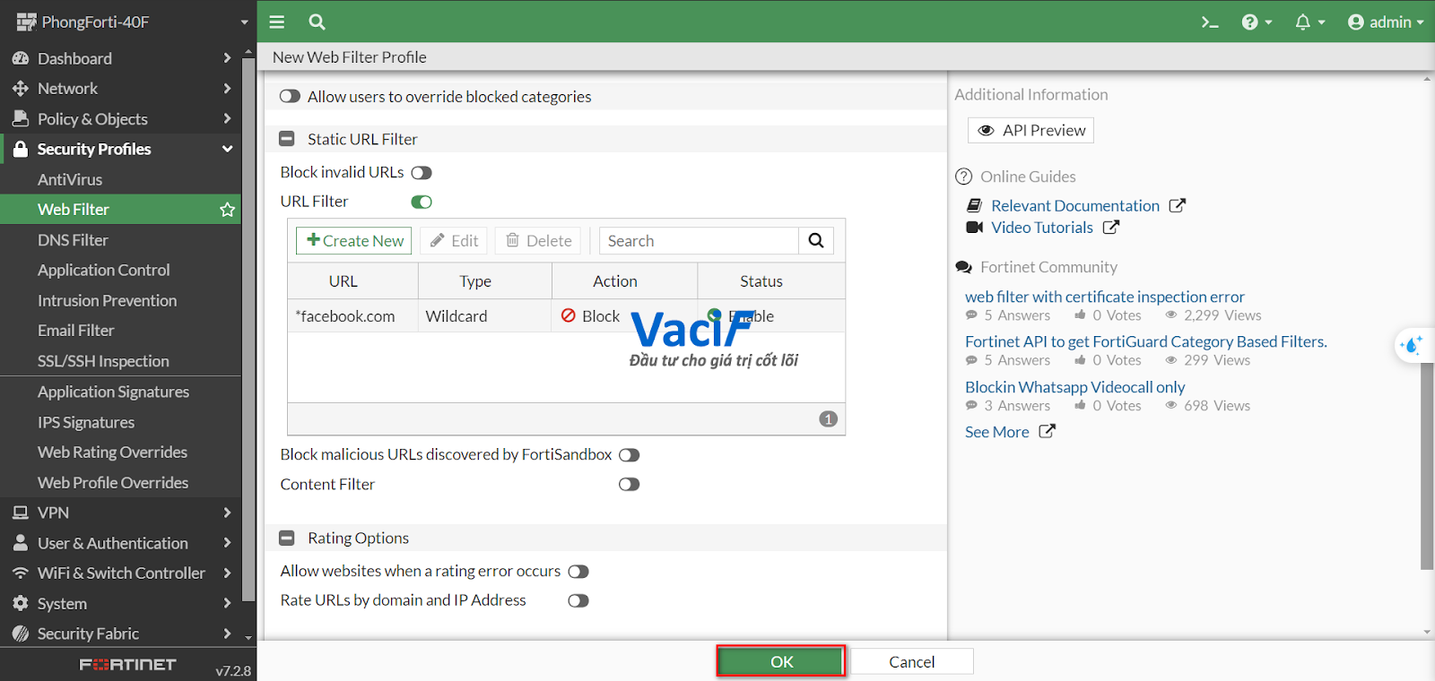Favorite Web Filter with the star icon
The width and height of the screenshot is (1435, 681).
click(228, 210)
